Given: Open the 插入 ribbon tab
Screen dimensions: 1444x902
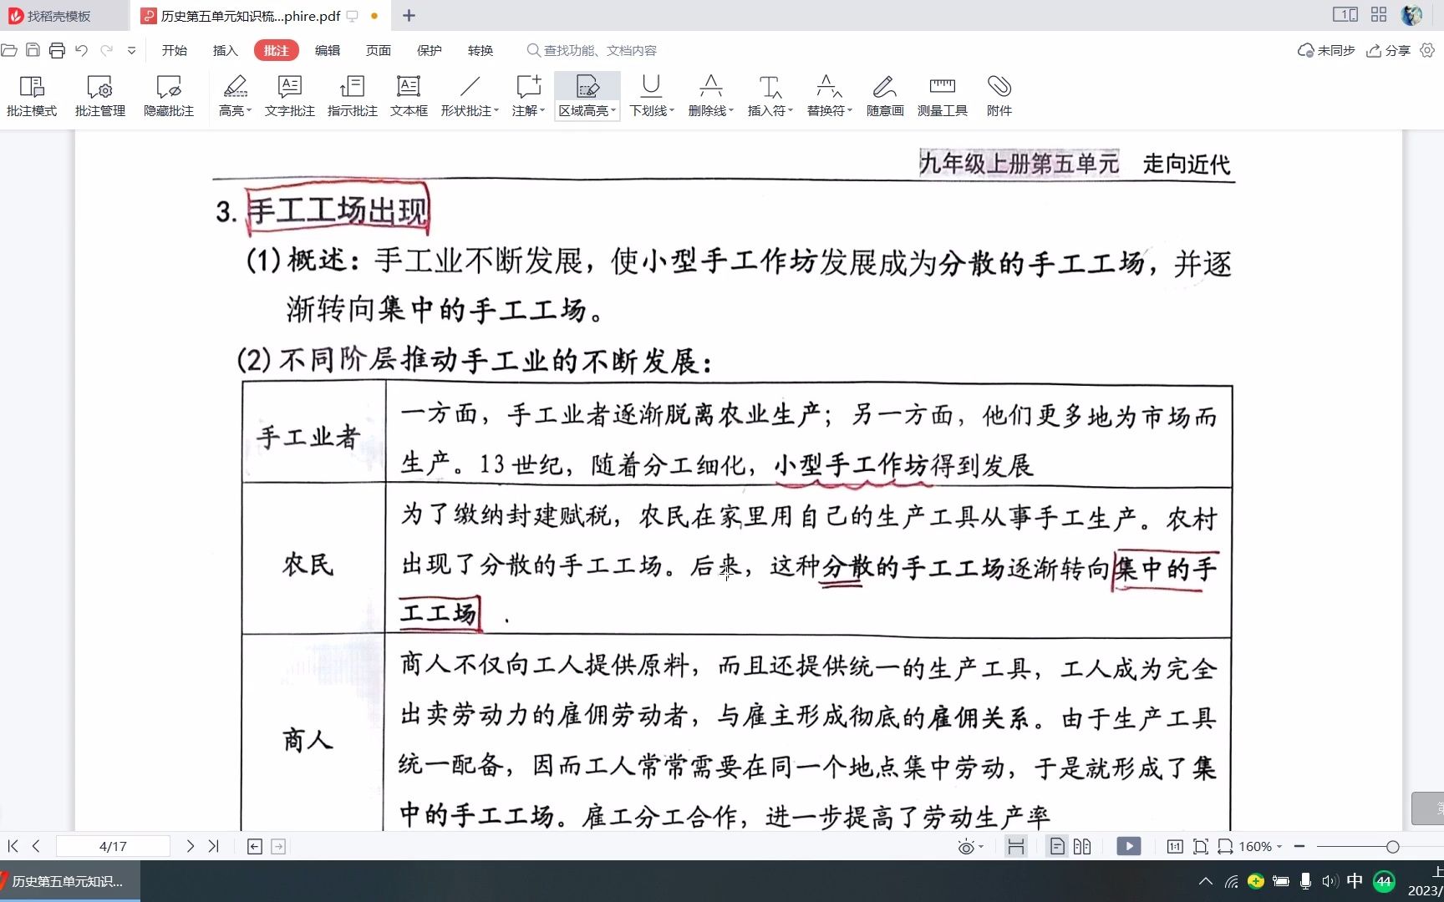Looking at the screenshot, I should (226, 50).
